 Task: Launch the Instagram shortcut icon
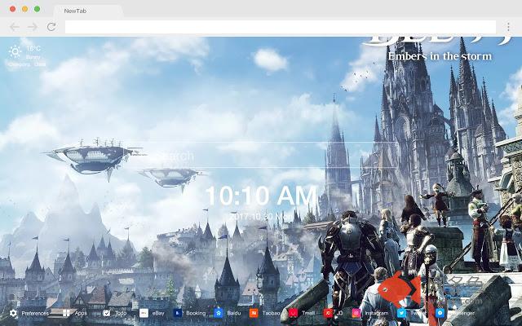click(356, 313)
